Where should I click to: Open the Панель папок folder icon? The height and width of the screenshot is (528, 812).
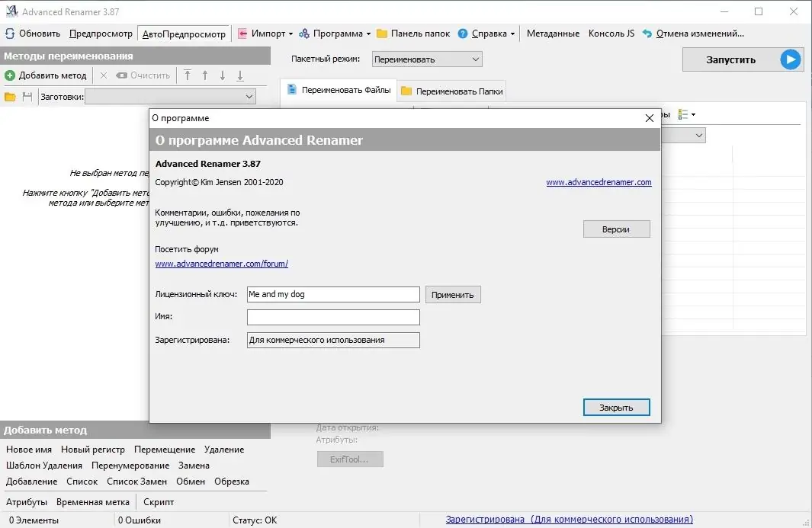(x=382, y=33)
